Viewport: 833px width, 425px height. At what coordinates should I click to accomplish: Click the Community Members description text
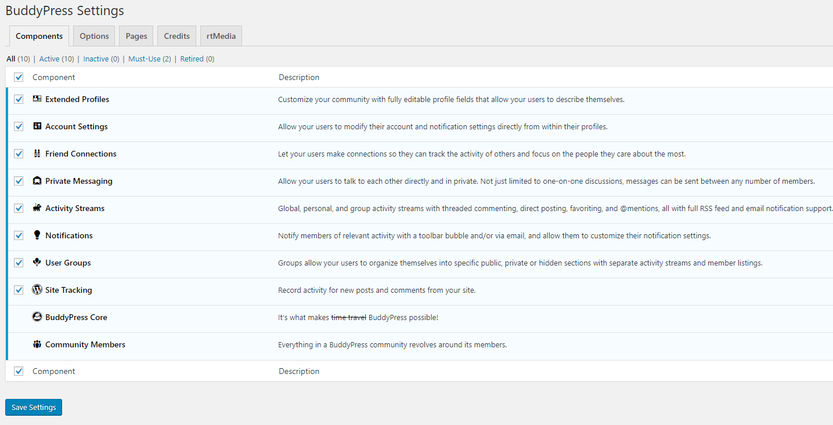point(392,344)
